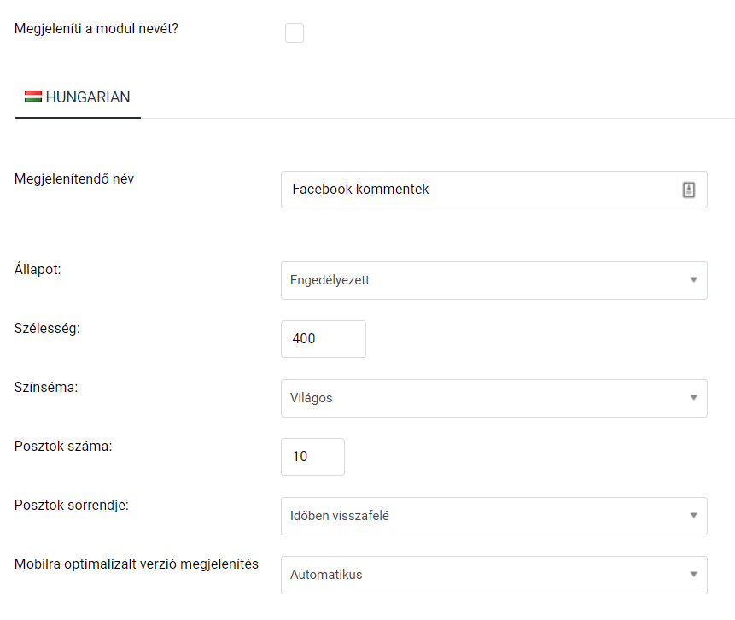Click the arrow of the Állapot dropdown
The image size is (735, 620).
point(694,280)
